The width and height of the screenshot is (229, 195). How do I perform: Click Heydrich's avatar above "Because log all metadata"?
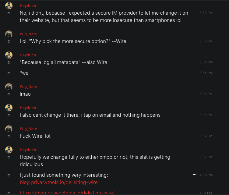[9, 55]
